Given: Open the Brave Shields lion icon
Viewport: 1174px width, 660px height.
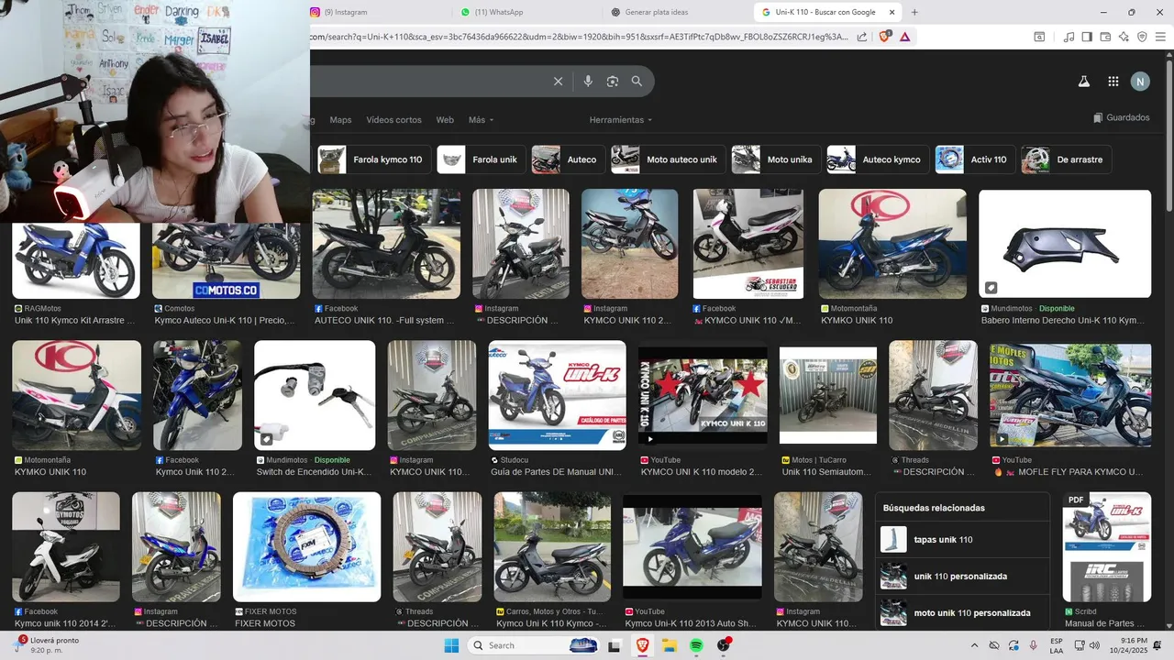Looking at the screenshot, I should click(x=886, y=37).
